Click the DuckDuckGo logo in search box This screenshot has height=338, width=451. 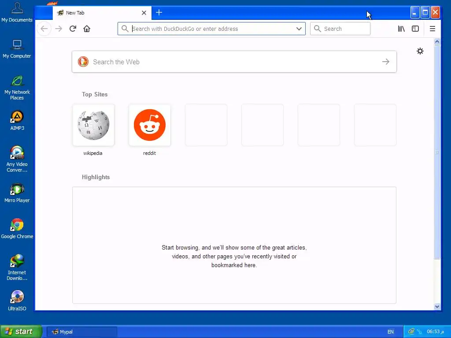pyautogui.click(x=83, y=62)
